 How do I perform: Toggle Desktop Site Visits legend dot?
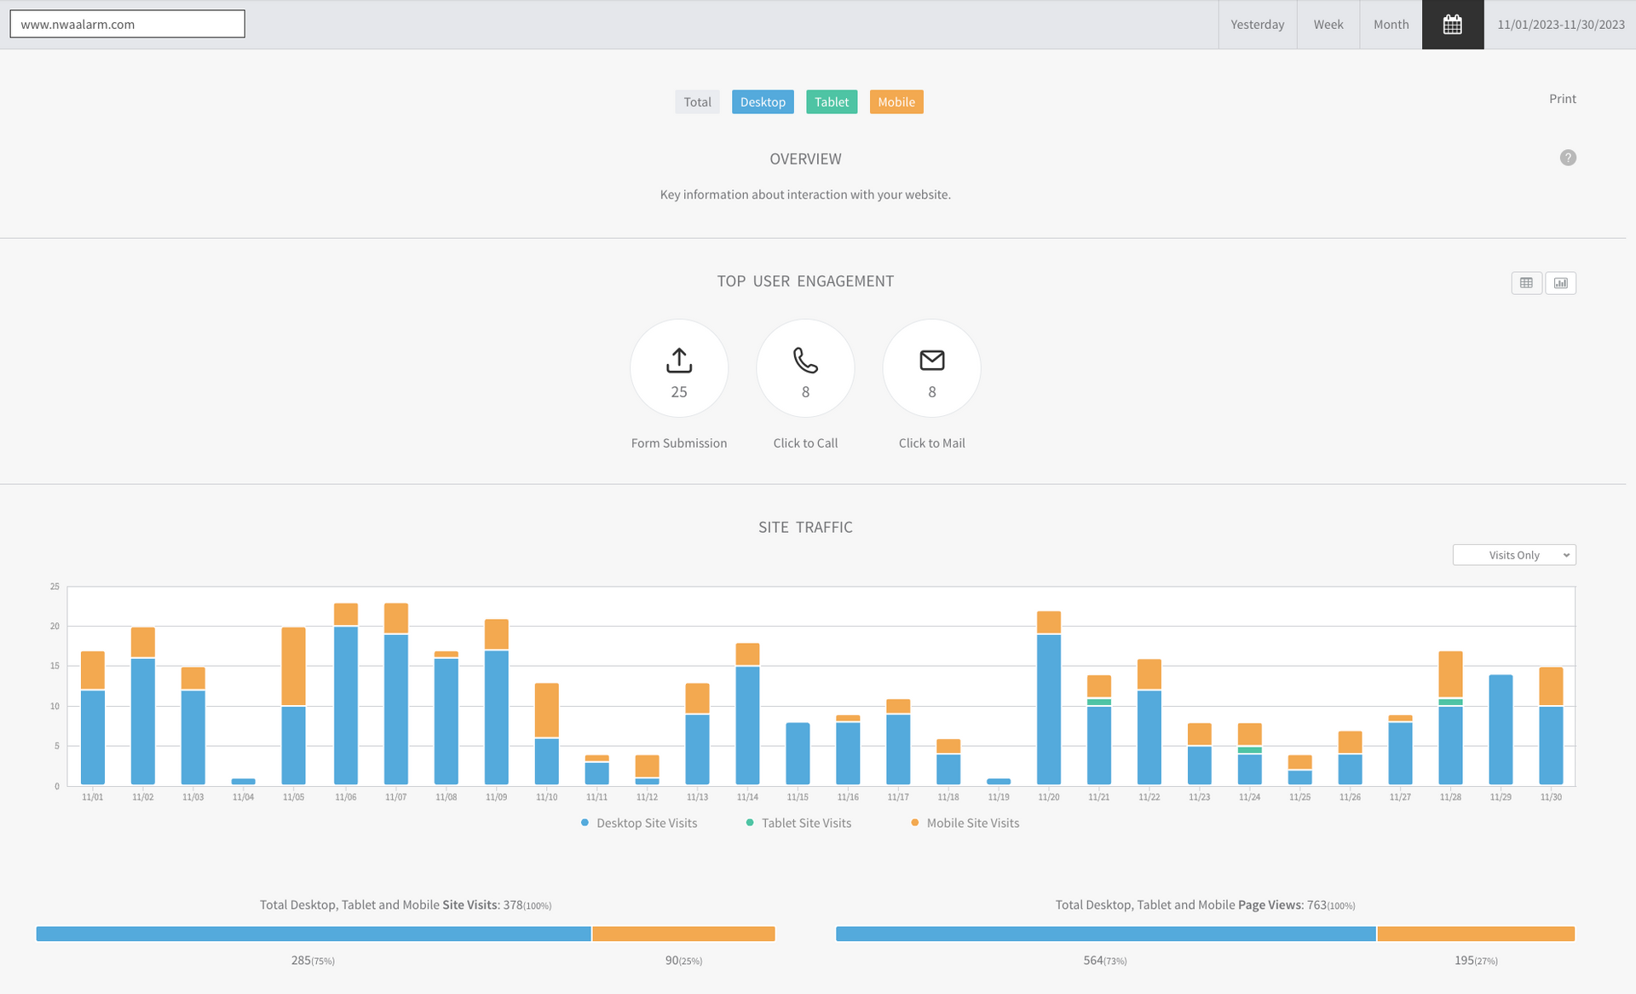(585, 823)
